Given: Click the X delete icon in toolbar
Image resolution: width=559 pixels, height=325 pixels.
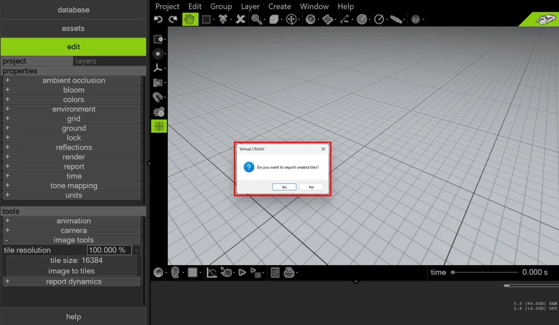Looking at the screenshot, I should (240, 19).
